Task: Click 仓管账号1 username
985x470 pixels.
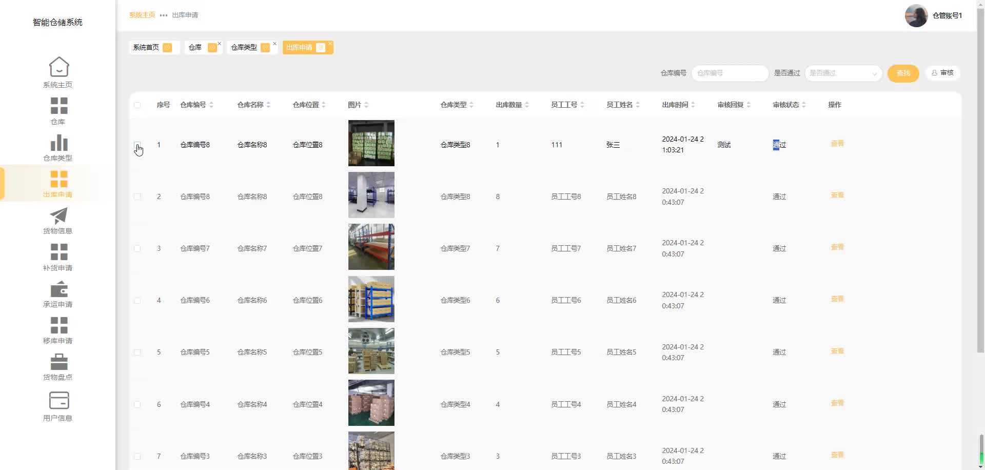Action: pos(947,16)
